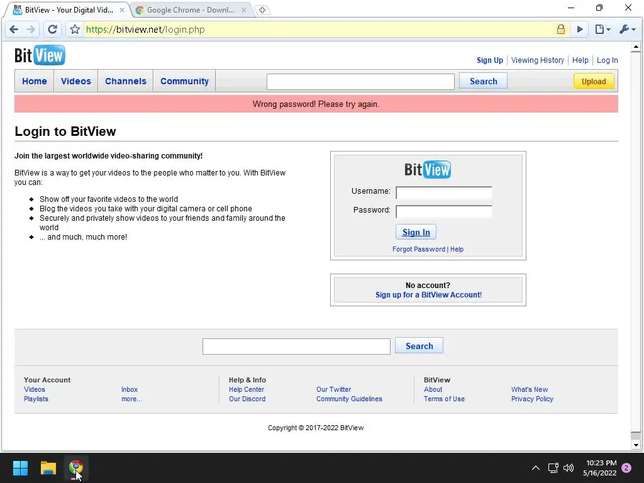
Task: Click the browser Back arrow
Action: 14,29
